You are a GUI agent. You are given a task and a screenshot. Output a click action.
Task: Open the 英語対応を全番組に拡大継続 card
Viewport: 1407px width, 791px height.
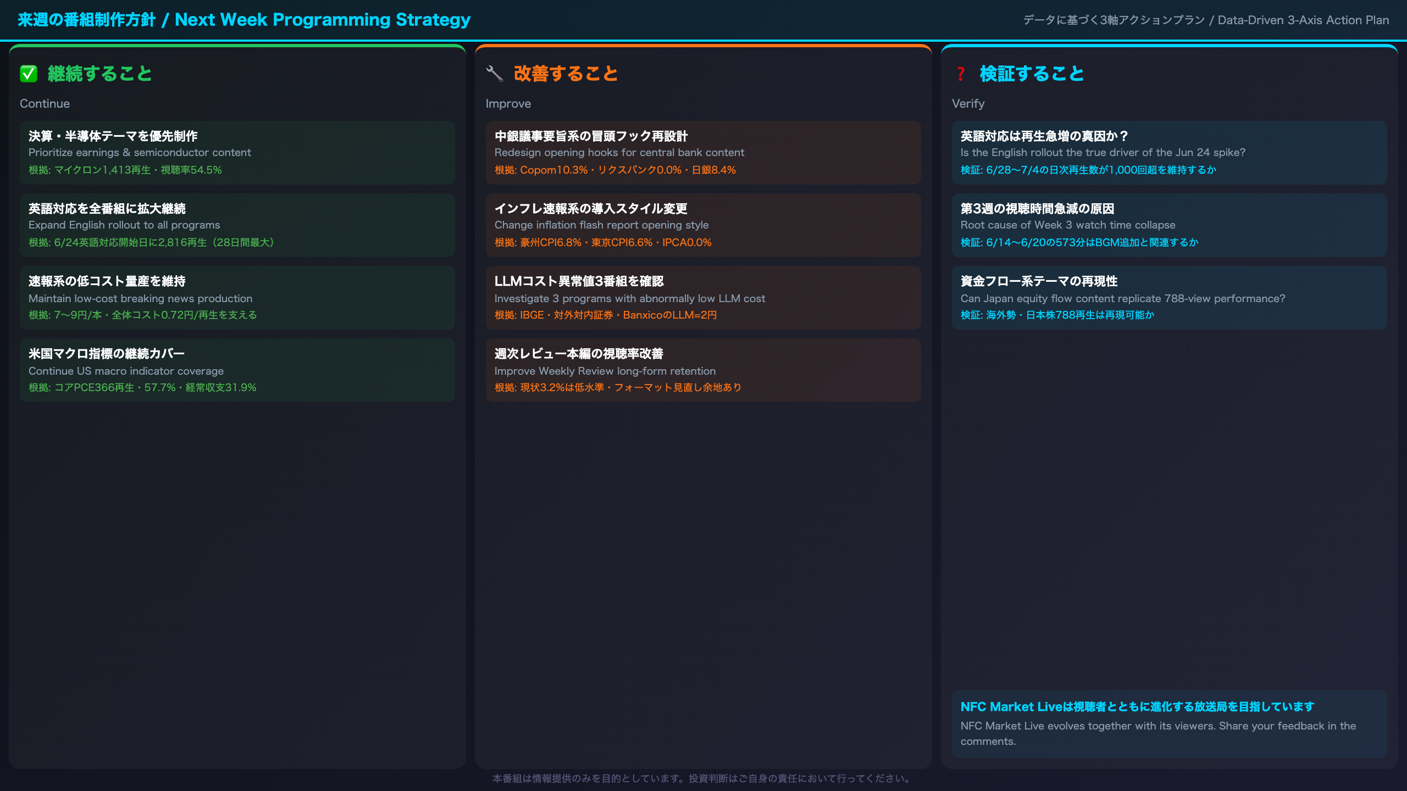[x=237, y=225]
